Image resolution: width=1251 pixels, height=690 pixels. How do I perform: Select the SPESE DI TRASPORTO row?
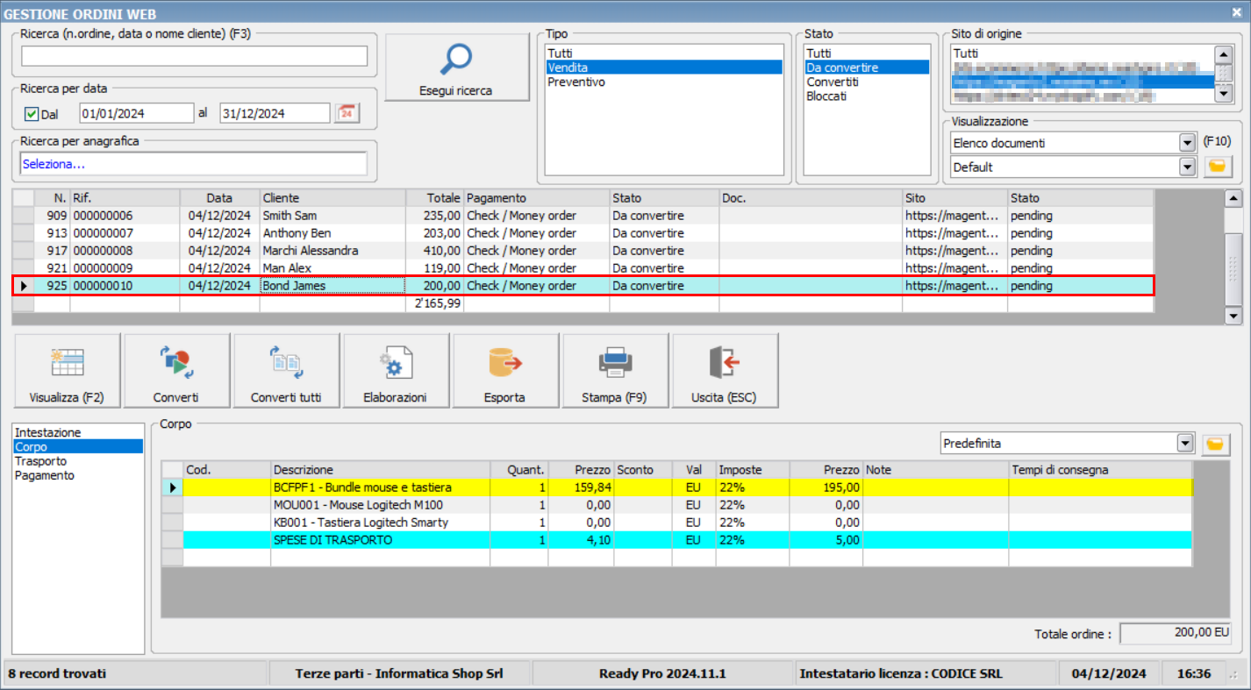pos(677,540)
